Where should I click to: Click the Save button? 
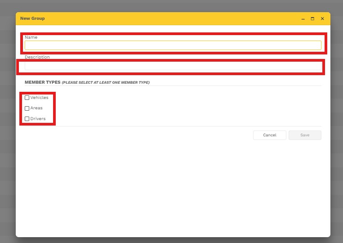click(x=305, y=135)
